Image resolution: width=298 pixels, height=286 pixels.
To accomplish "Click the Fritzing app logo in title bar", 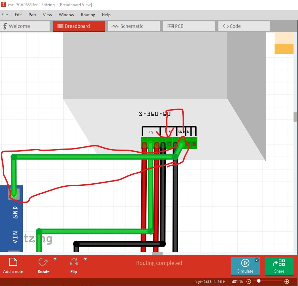I will tap(4, 5).
